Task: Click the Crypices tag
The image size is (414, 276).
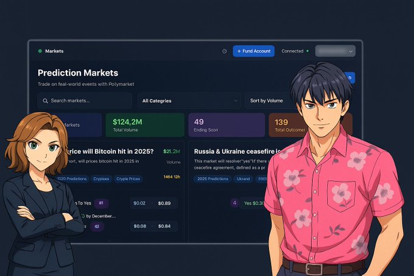Action: 101,179
